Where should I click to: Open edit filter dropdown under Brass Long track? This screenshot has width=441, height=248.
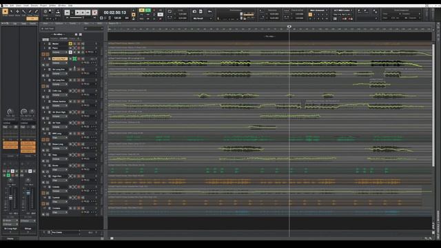[x=60, y=149]
